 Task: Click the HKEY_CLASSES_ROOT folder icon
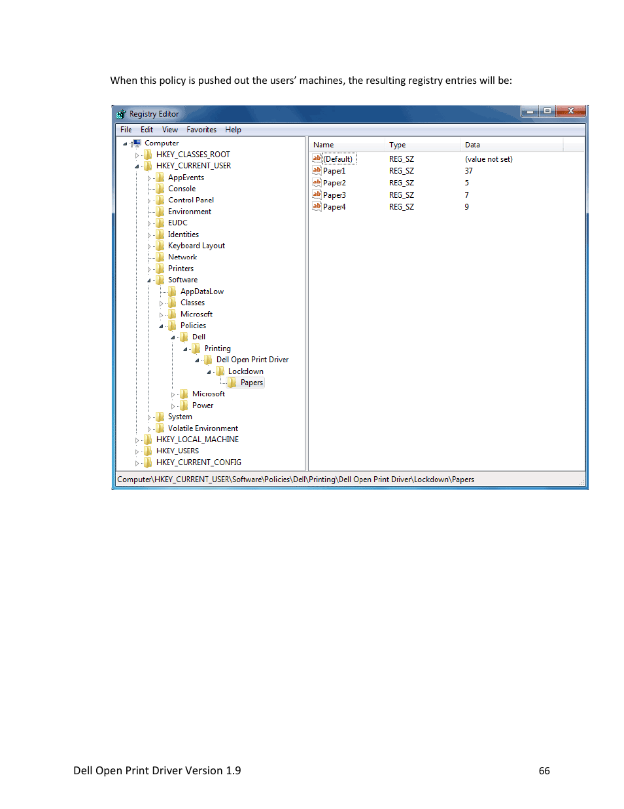(148, 155)
